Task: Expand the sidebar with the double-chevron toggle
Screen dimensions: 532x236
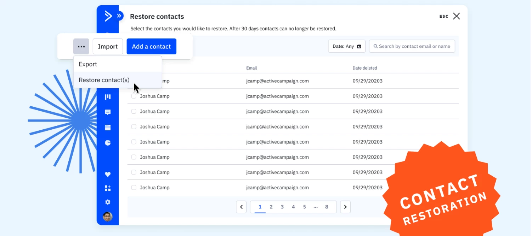Action: click(x=119, y=16)
